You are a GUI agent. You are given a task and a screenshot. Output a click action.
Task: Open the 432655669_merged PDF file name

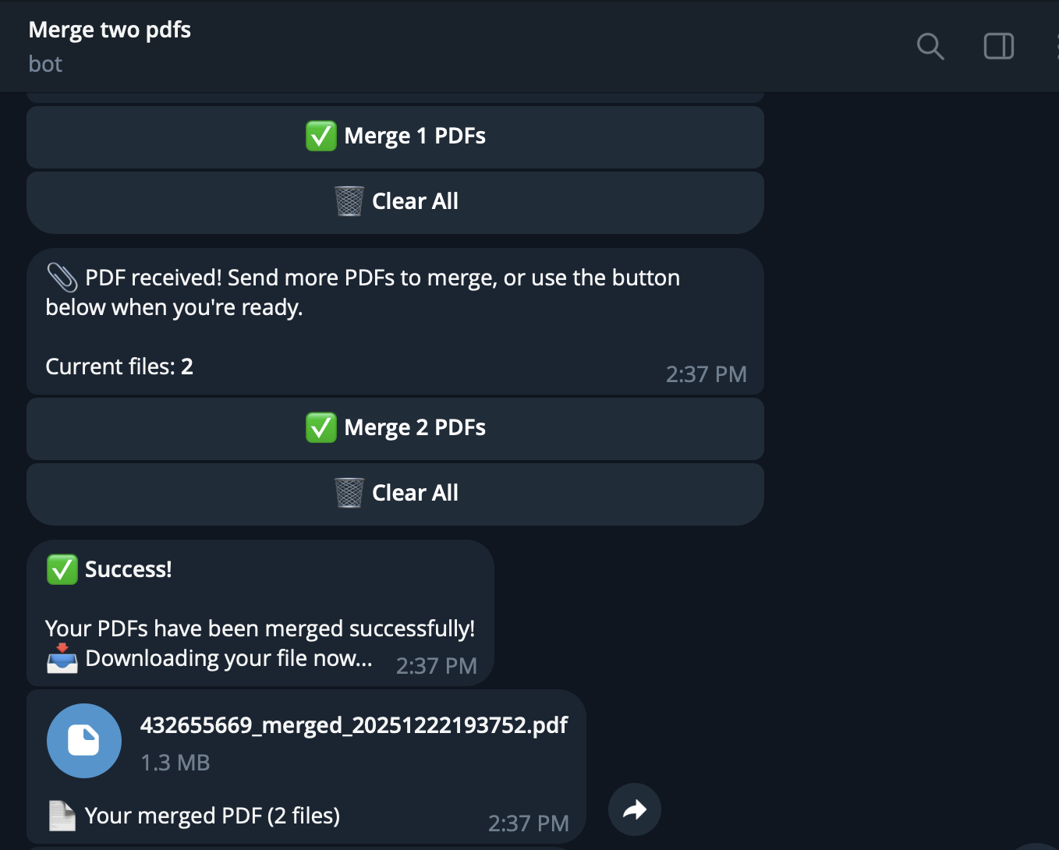coord(354,725)
